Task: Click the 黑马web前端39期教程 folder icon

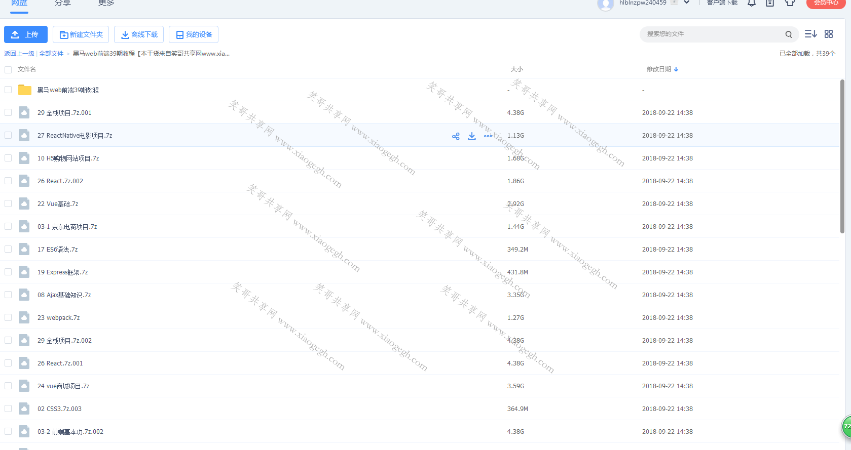Action: (25, 90)
